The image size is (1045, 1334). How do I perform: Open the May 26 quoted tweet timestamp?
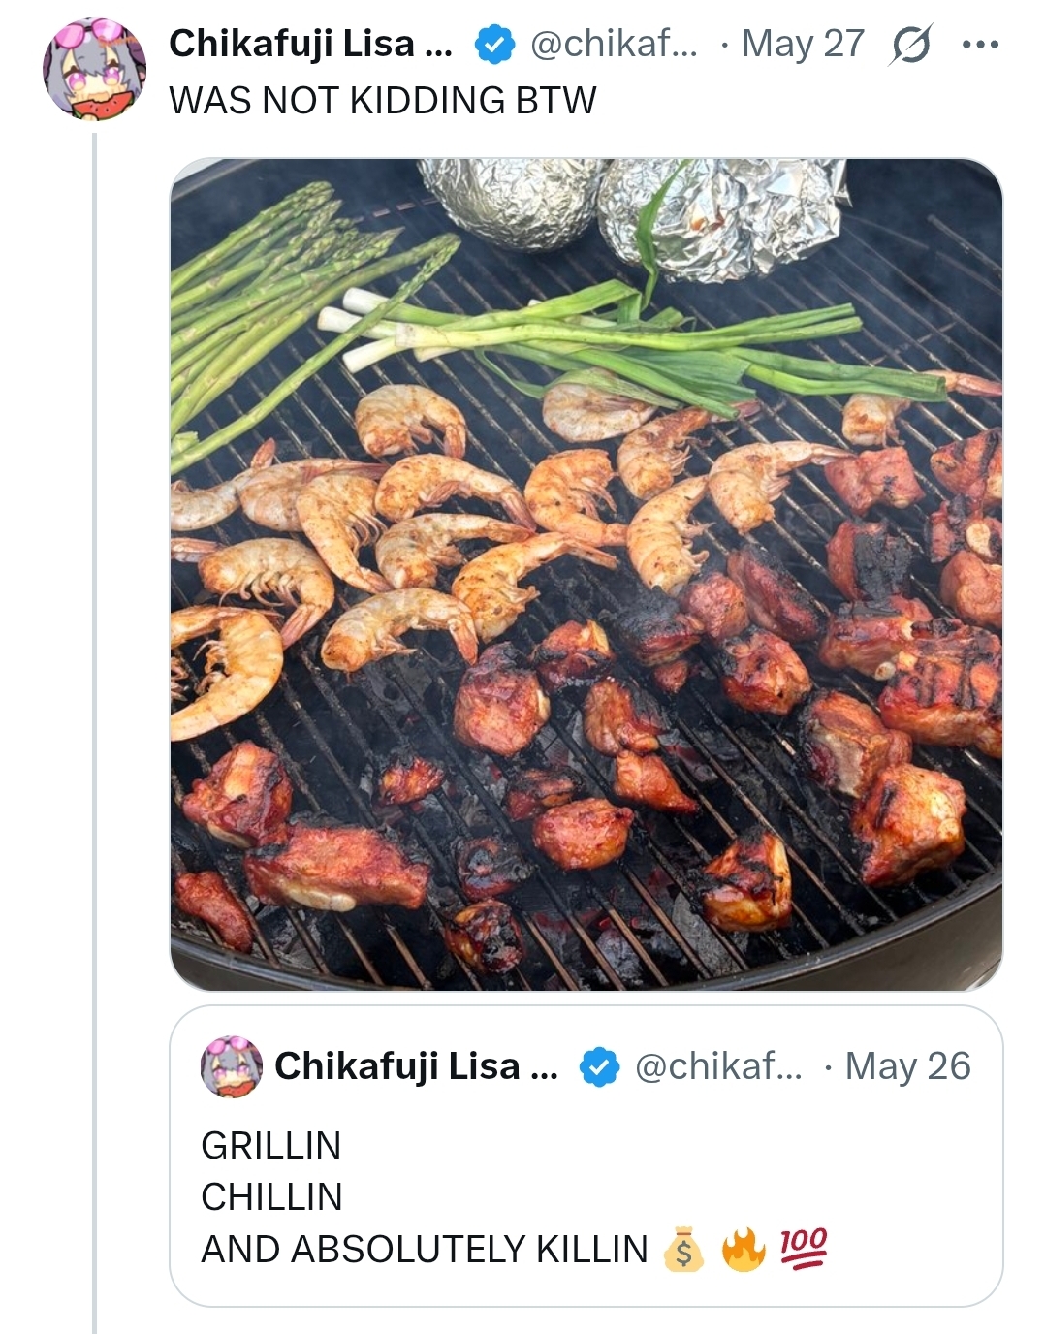(x=907, y=1066)
